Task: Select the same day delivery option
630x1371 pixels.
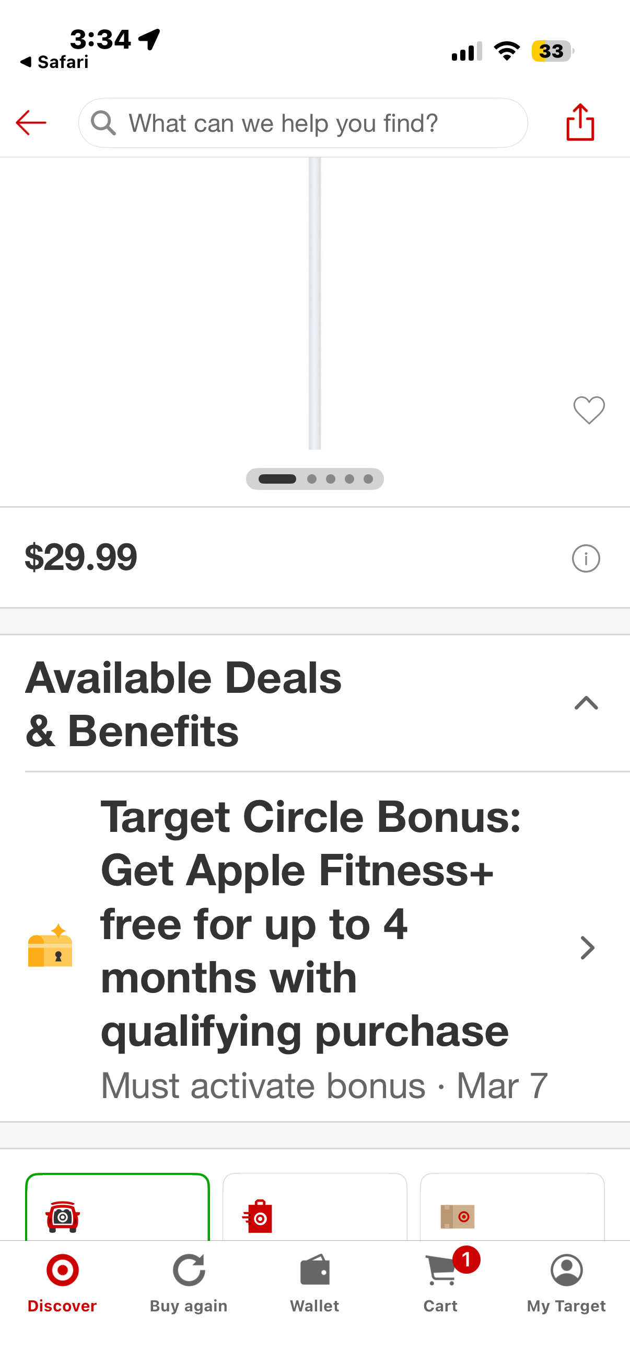Action: (314, 1208)
